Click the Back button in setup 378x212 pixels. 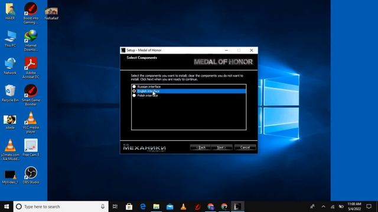(x=201, y=147)
